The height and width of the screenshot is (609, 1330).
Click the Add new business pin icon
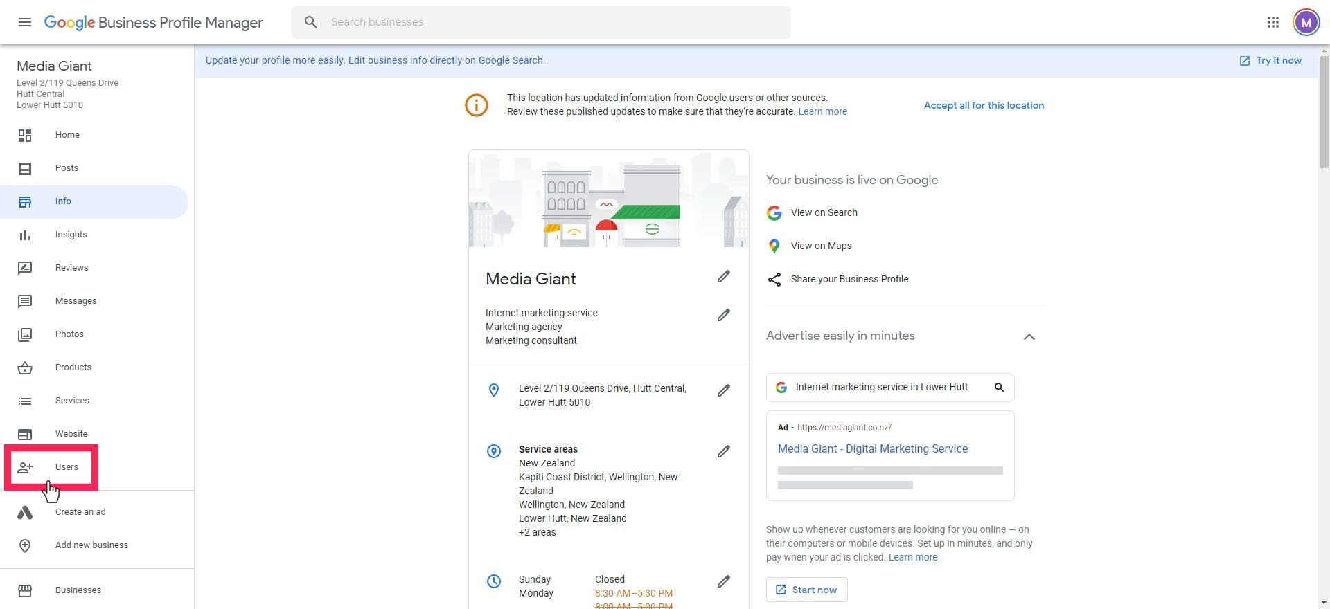[x=25, y=545]
